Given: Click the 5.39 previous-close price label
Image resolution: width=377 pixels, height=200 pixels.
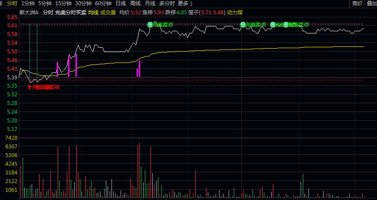Looking at the screenshot, I should click(x=12, y=77).
